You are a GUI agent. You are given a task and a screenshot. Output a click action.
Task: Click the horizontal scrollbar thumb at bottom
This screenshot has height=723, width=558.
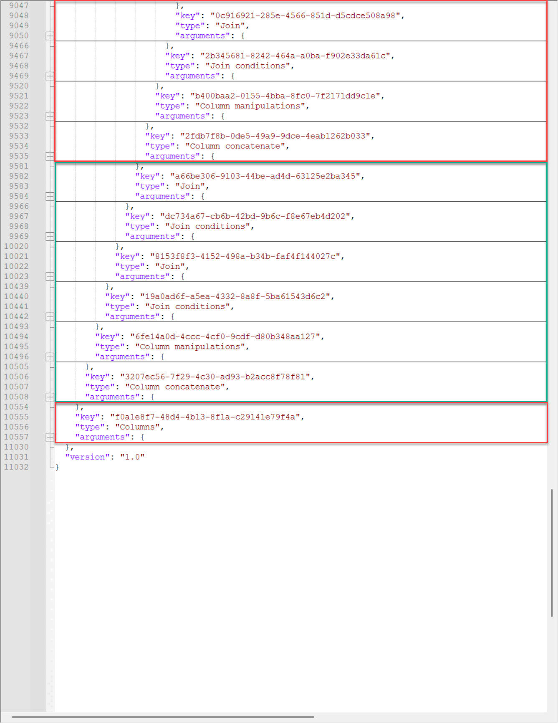pos(163,717)
